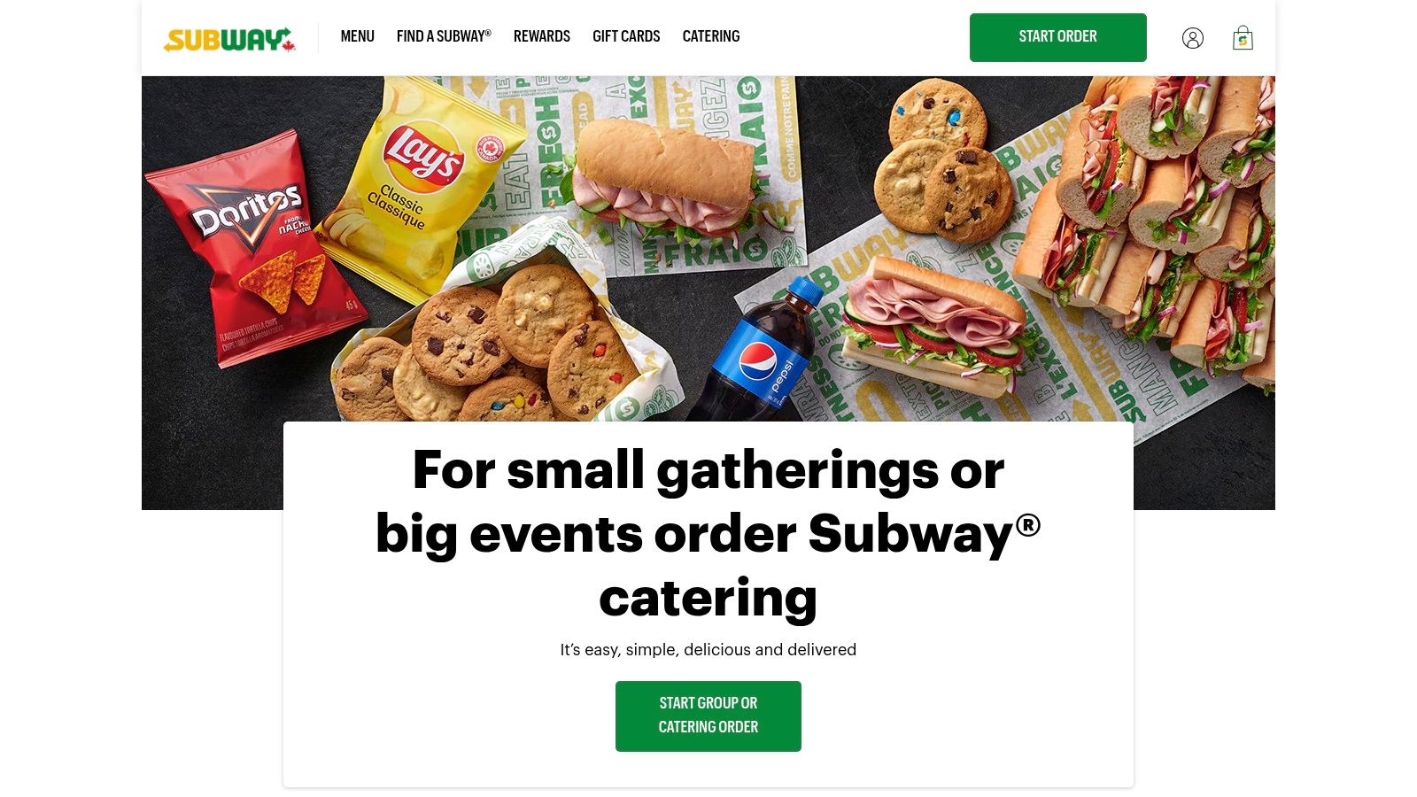Click the 'It's easy, simple, delicious' tagline
1417x797 pixels.
(x=708, y=650)
